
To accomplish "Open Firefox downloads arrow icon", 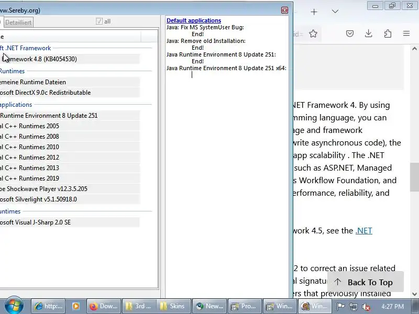I will [x=369, y=33].
